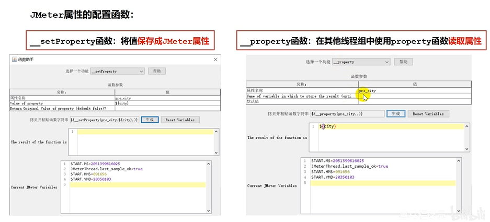The width and height of the screenshot is (490, 222).
Task: Click 帮助 button beside __property dropdown
Action: pos(403,62)
